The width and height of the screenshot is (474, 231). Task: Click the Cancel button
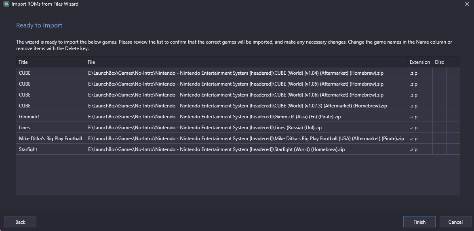click(455, 222)
